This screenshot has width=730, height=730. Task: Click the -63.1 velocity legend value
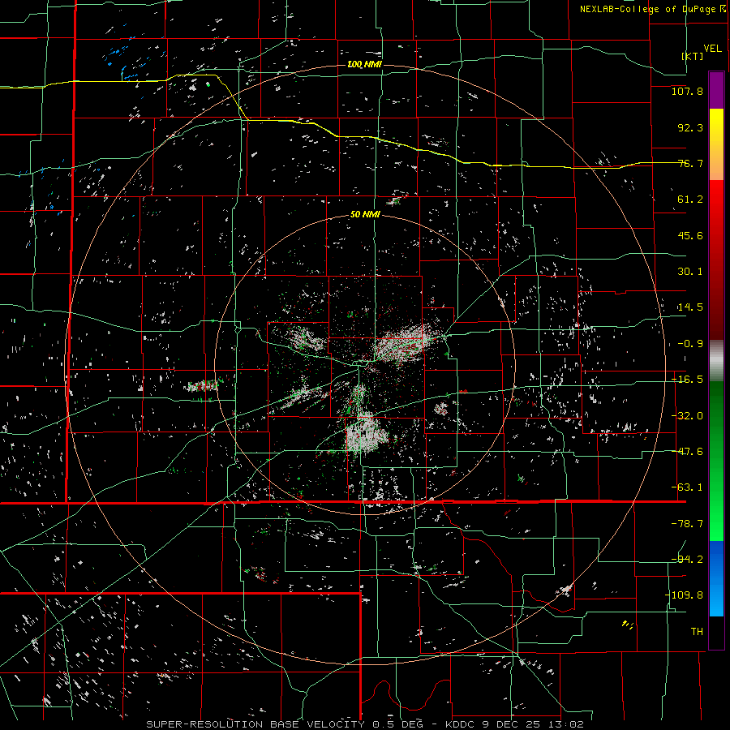pyautogui.click(x=687, y=487)
